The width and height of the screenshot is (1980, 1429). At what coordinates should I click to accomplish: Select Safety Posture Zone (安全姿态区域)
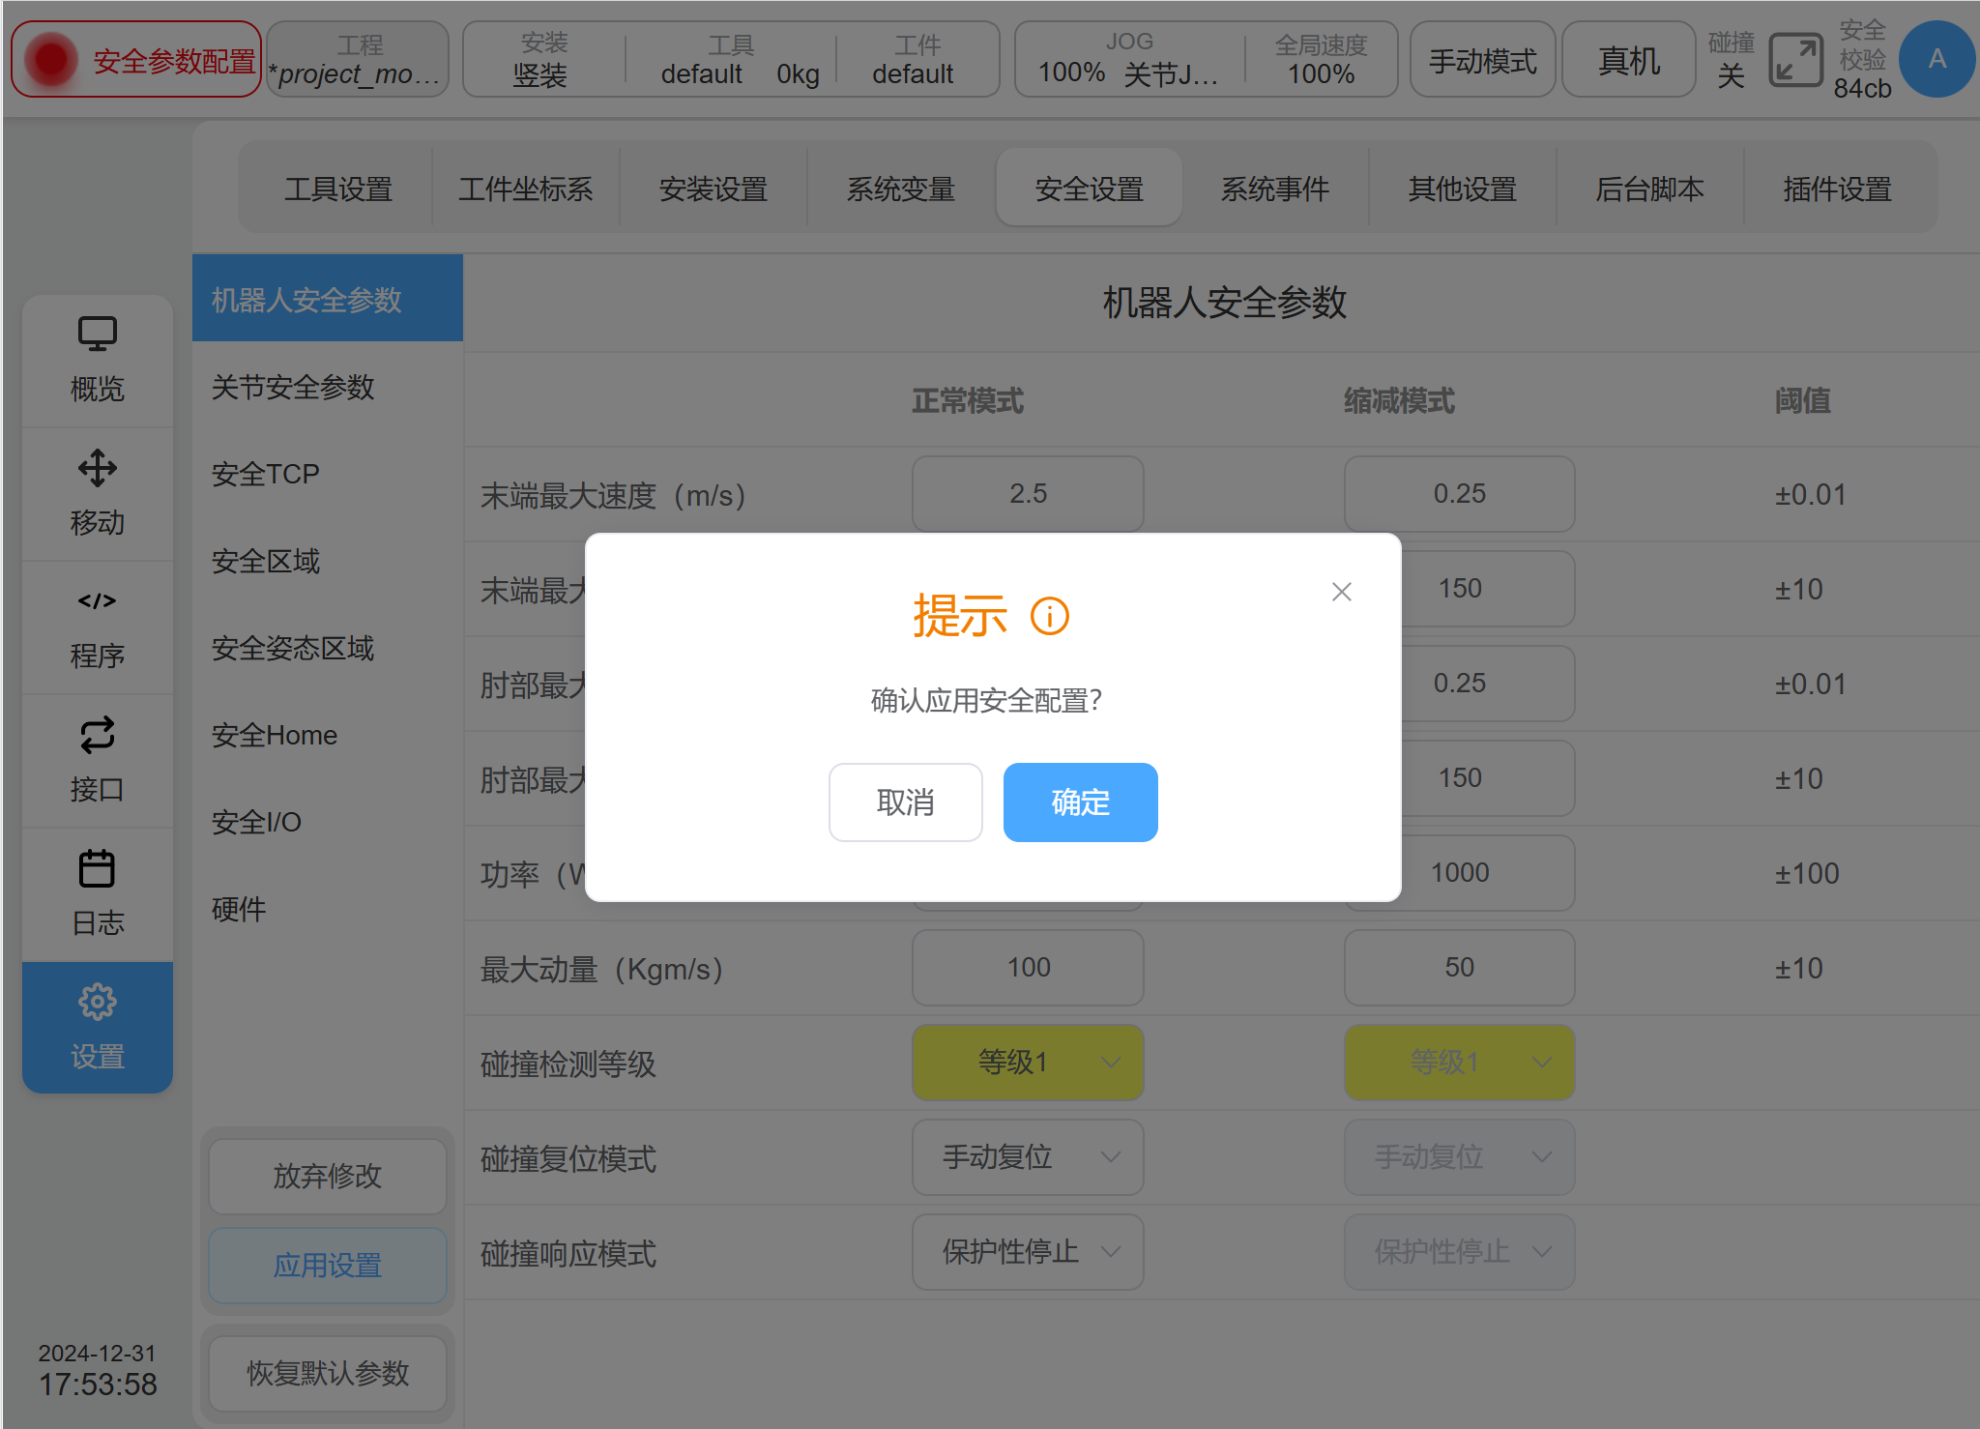[x=328, y=648]
